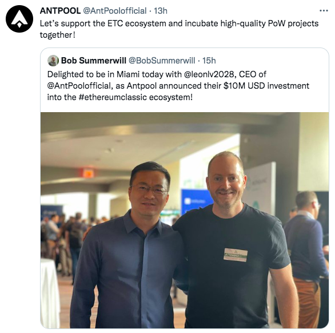
Task: Open the photo of two men
Action: (185, 220)
